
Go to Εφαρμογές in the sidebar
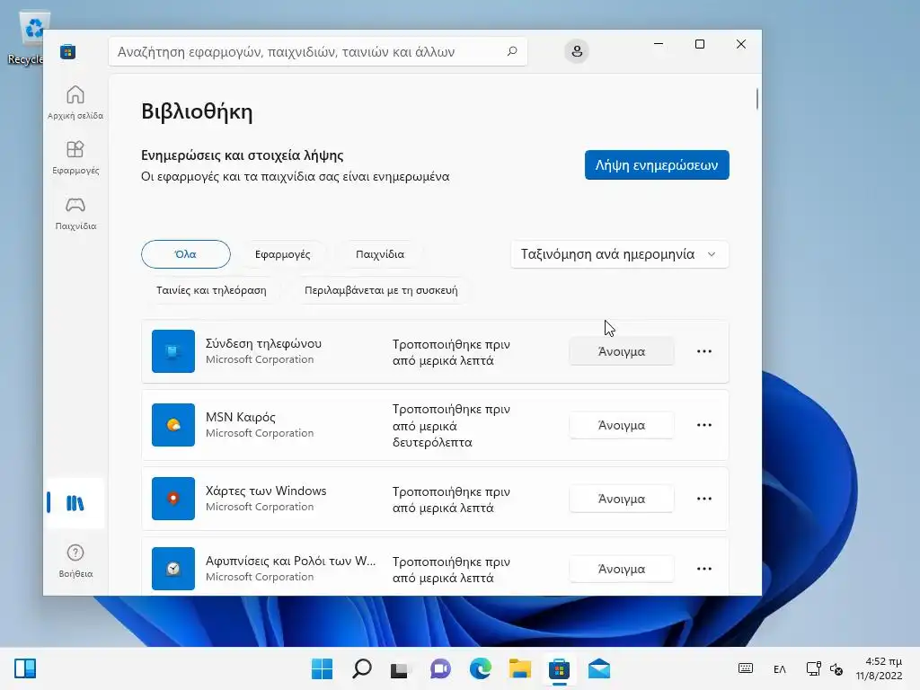[x=75, y=157]
